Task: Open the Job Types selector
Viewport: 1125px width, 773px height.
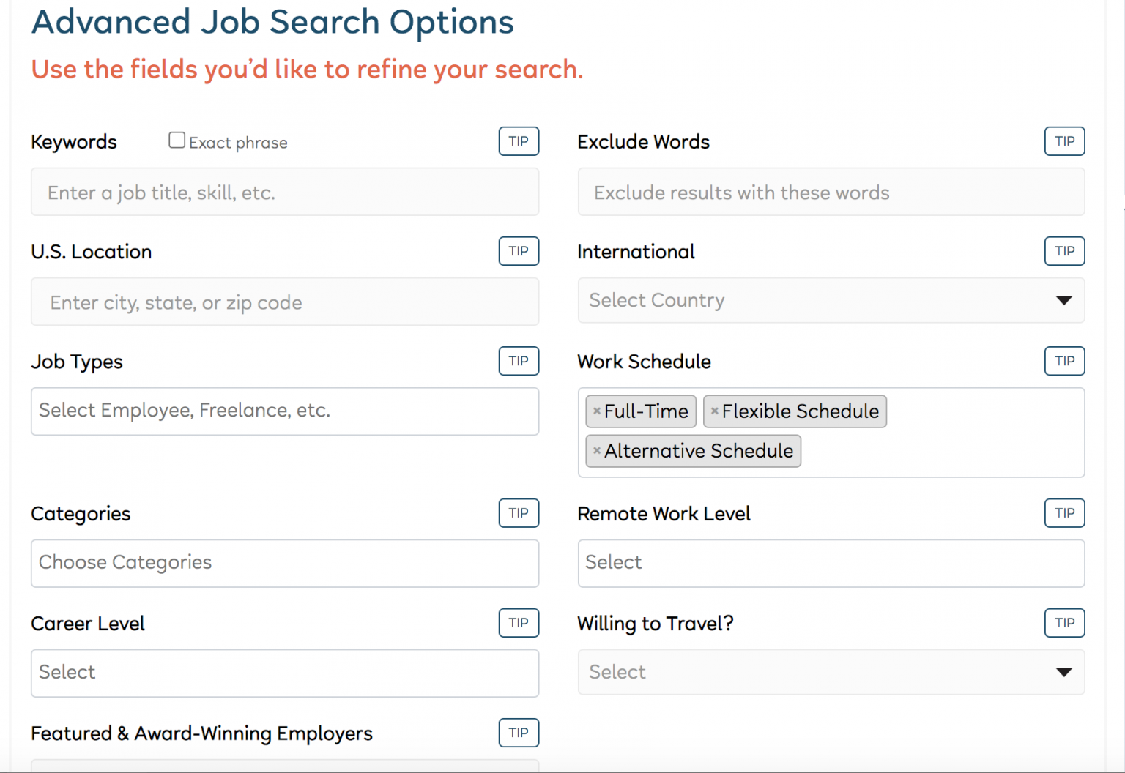Action: tap(284, 411)
